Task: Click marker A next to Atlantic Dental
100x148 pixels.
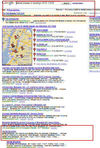Action: [x=35, y=31]
